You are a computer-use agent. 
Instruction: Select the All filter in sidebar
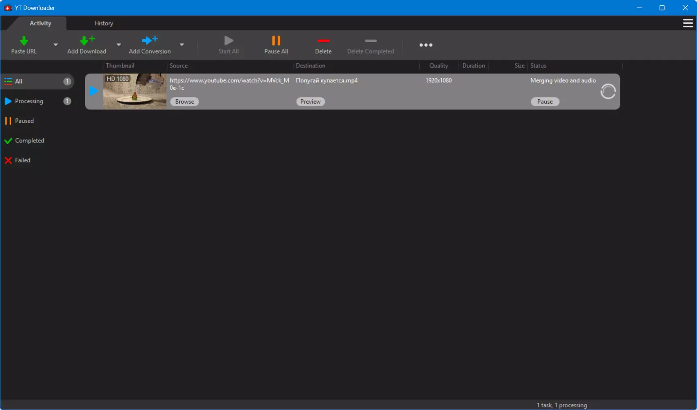pos(37,81)
